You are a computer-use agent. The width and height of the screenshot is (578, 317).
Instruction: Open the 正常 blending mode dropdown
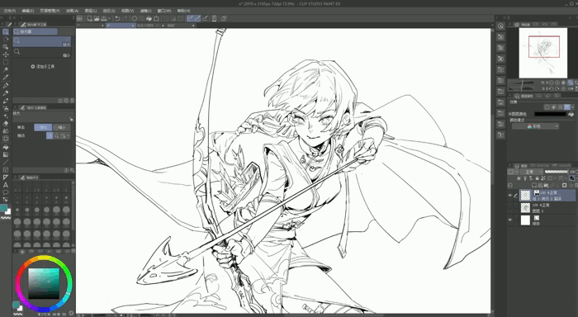532,172
